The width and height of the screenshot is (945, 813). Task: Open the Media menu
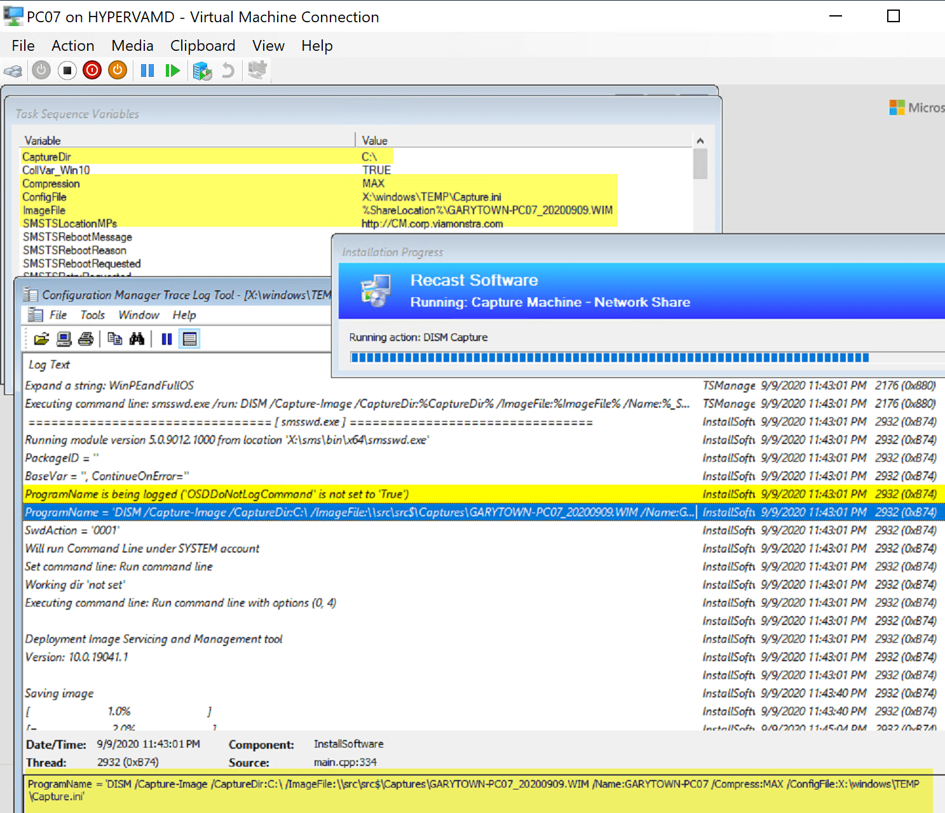[132, 45]
